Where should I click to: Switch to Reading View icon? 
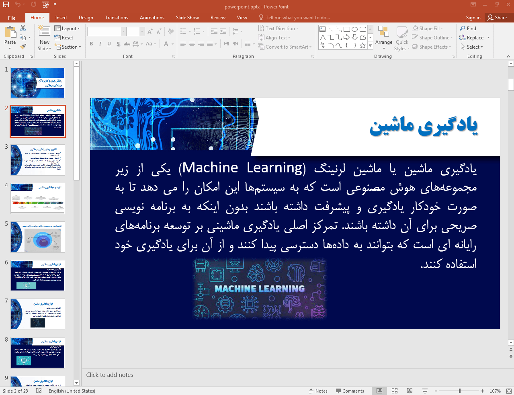[410, 391]
